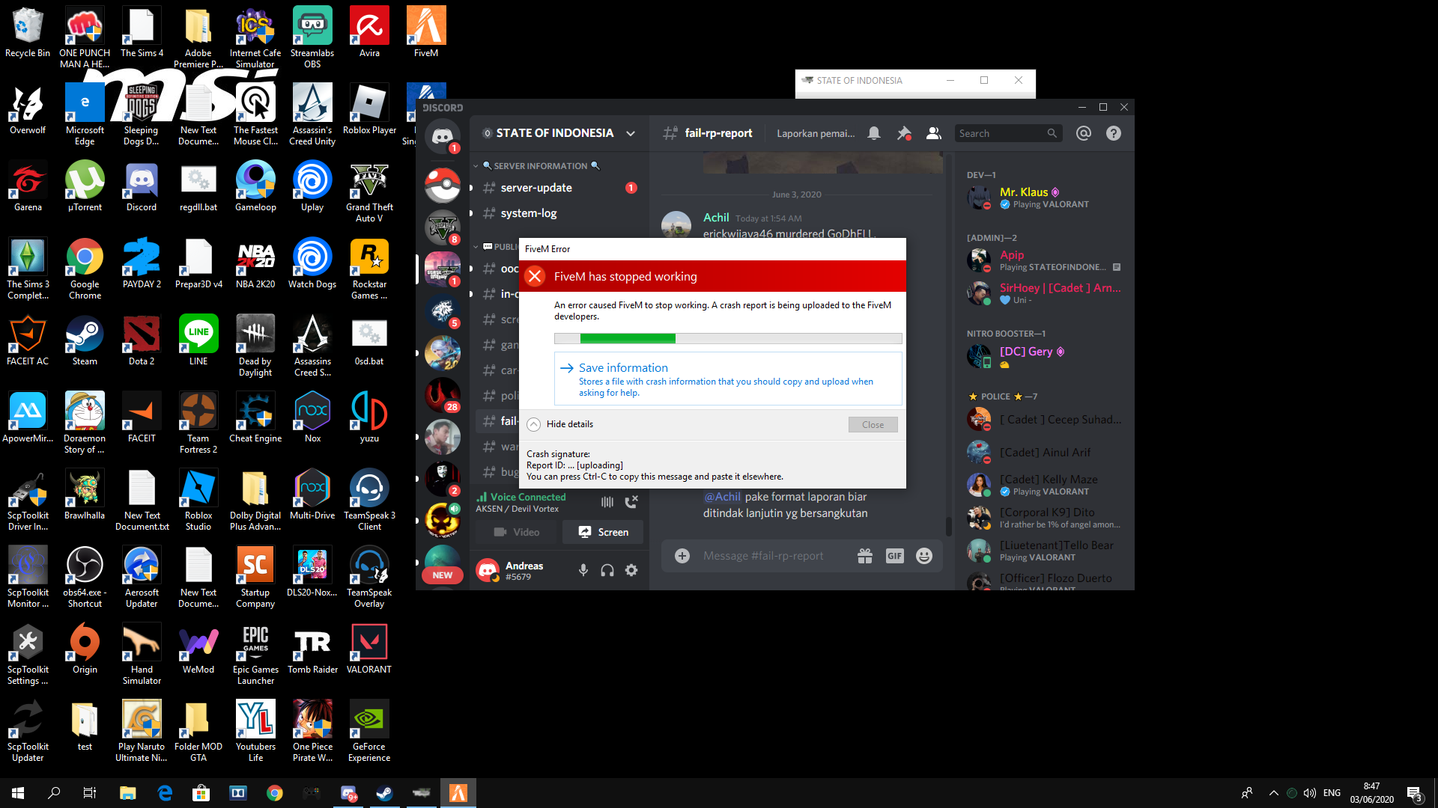The image size is (1438, 808).
Task: Toggle microphone mute for Andreas
Action: point(583,571)
